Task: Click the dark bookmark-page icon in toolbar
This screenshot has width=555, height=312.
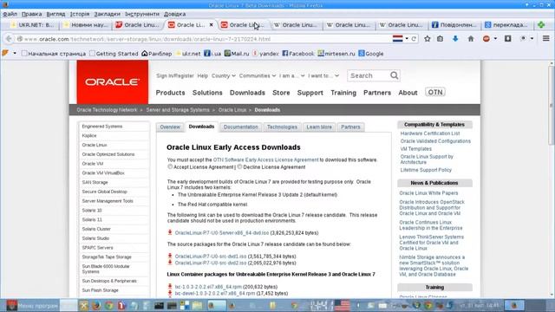Action: (507, 38)
